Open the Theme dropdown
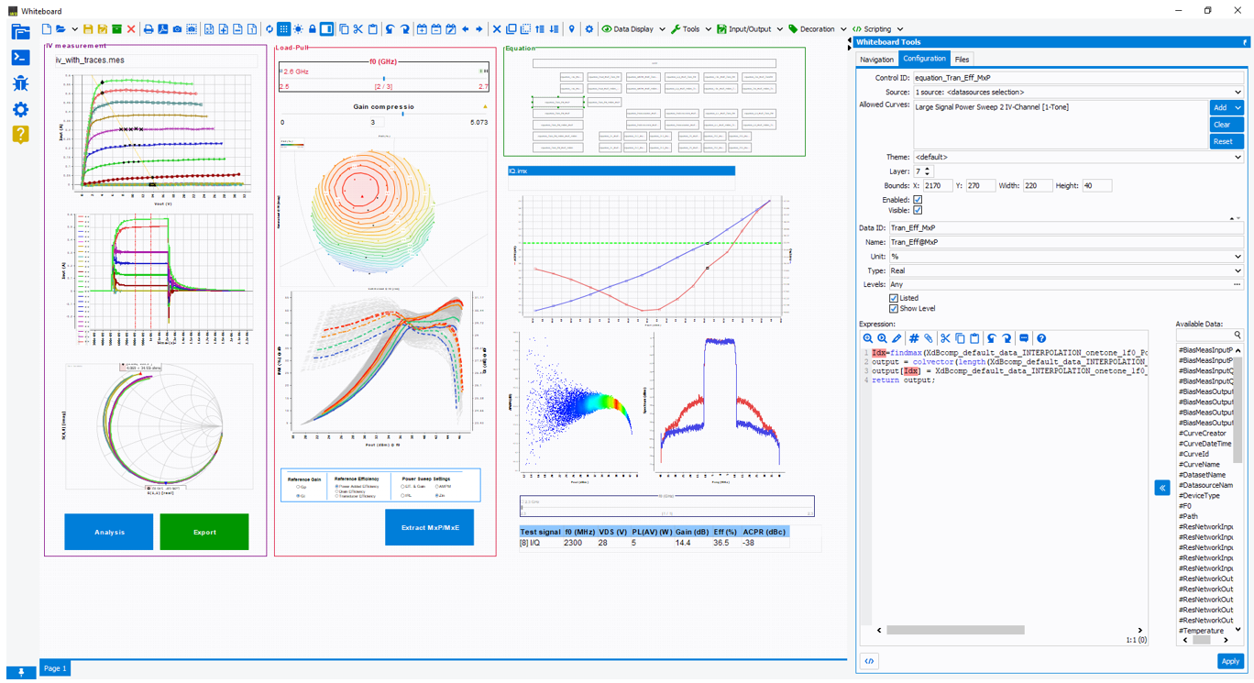The width and height of the screenshot is (1254, 683). (x=1077, y=157)
